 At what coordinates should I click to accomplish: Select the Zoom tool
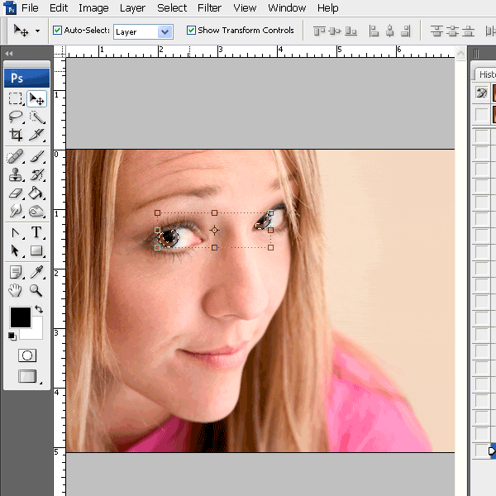pos(36,290)
